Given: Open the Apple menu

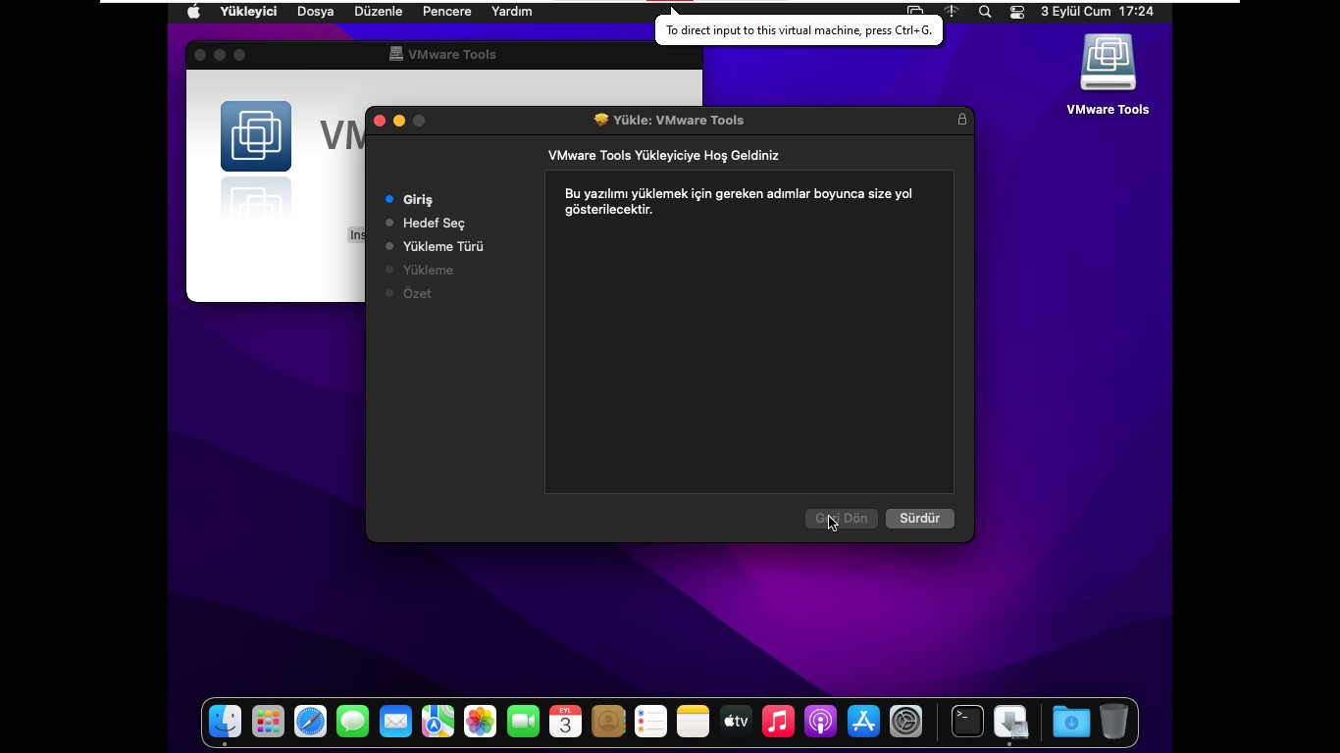Looking at the screenshot, I should [x=193, y=12].
